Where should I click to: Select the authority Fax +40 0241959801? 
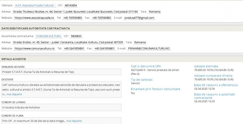[x=105, y=49]
